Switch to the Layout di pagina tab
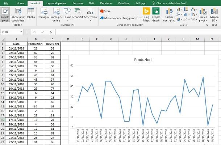221x145 pixels. click(x=56, y=3)
